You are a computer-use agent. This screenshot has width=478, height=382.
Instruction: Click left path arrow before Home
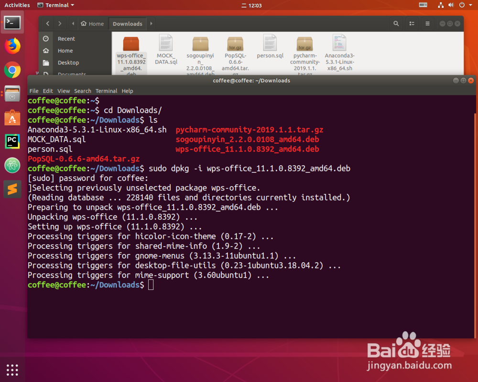click(x=73, y=23)
